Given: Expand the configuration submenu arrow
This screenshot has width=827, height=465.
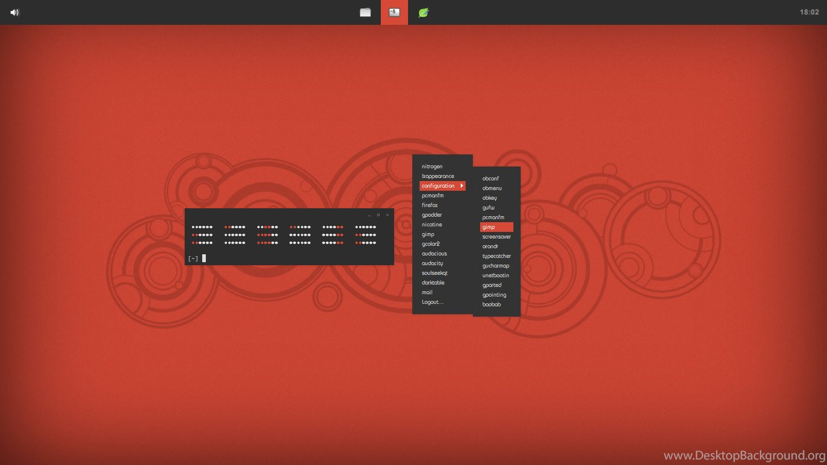Looking at the screenshot, I should [462, 186].
